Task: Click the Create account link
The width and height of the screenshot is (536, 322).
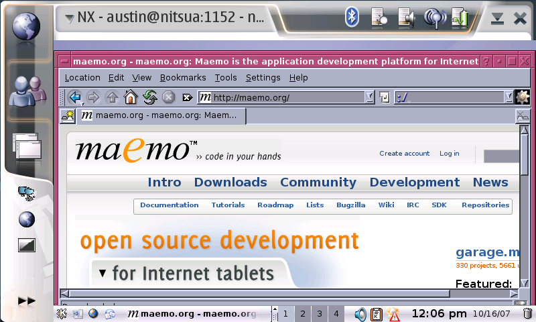Action: click(405, 154)
